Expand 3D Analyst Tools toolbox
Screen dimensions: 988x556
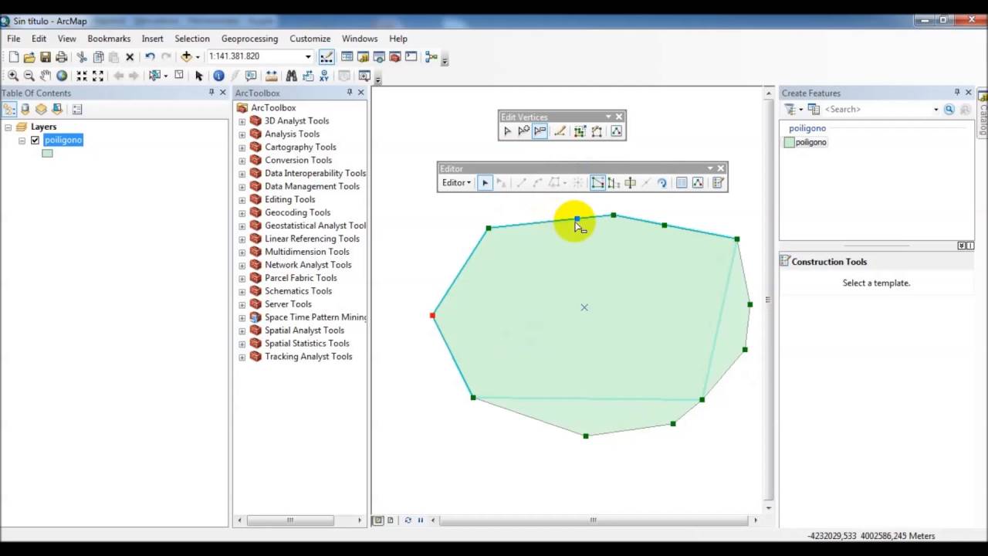[x=242, y=121]
